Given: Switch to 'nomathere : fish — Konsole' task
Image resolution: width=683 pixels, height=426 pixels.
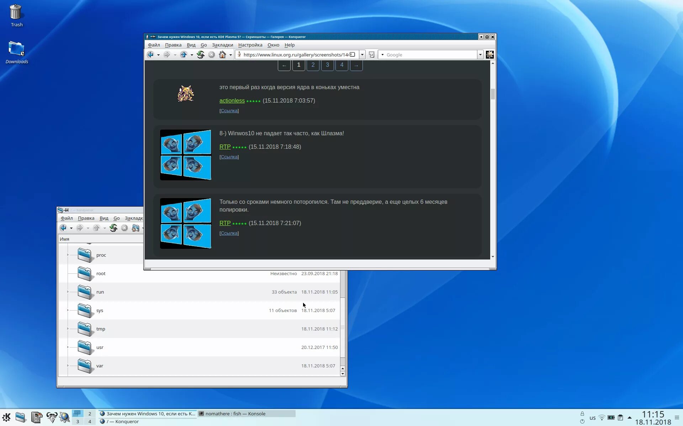Looking at the screenshot, I should pos(246,414).
